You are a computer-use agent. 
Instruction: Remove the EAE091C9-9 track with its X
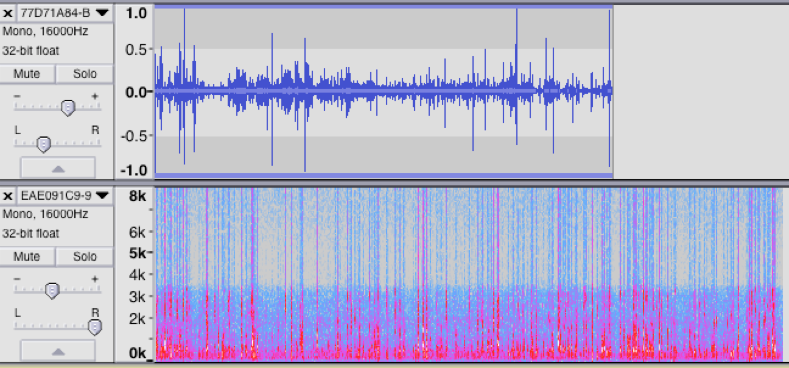click(8, 196)
